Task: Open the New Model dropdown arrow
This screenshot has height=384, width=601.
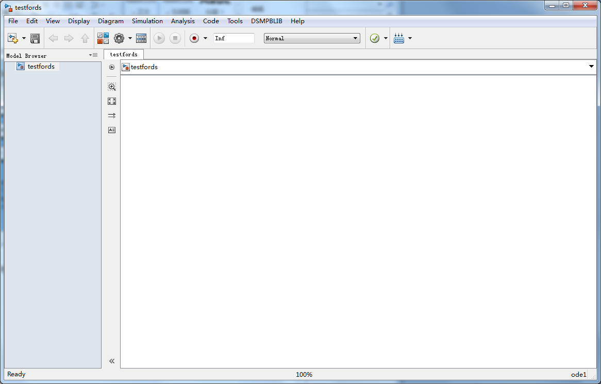Action: [x=24, y=38]
